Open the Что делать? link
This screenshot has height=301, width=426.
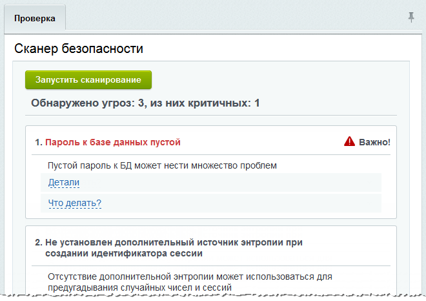[x=75, y=203]
